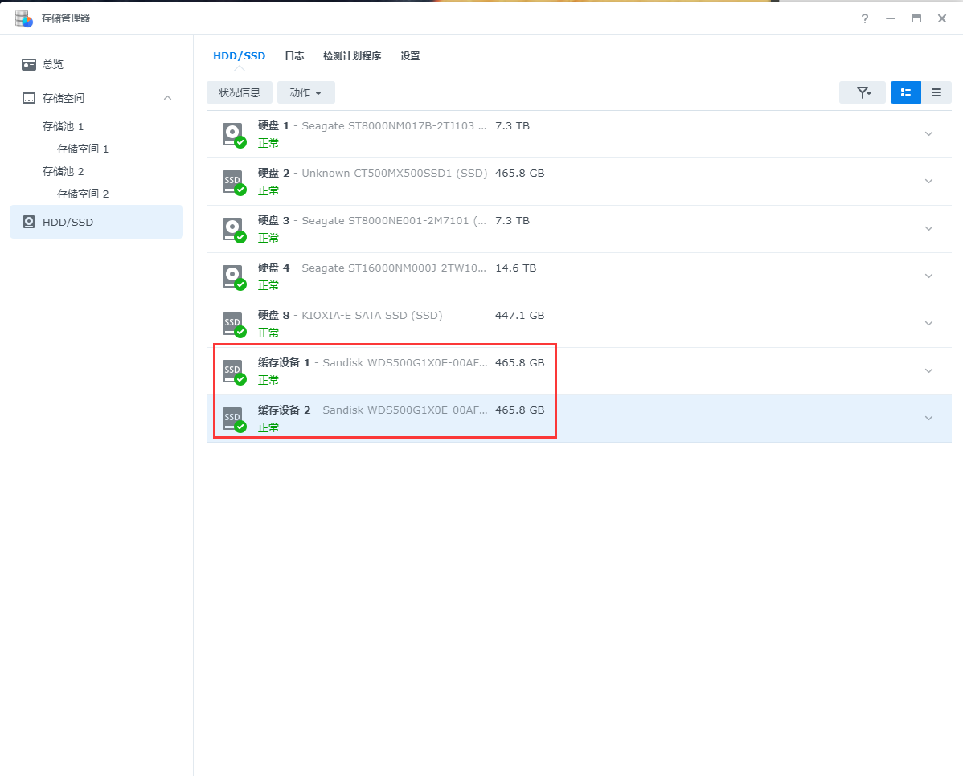The height and width of the screenshot is (776, 963).
Task: Open the 检测计划程序 tab
Action: 352,56
